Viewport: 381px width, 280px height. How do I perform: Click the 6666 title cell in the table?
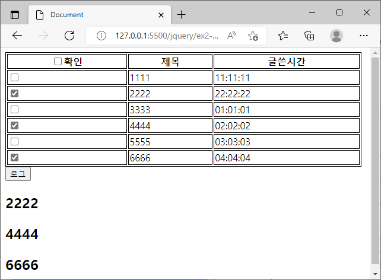point(170,158)
